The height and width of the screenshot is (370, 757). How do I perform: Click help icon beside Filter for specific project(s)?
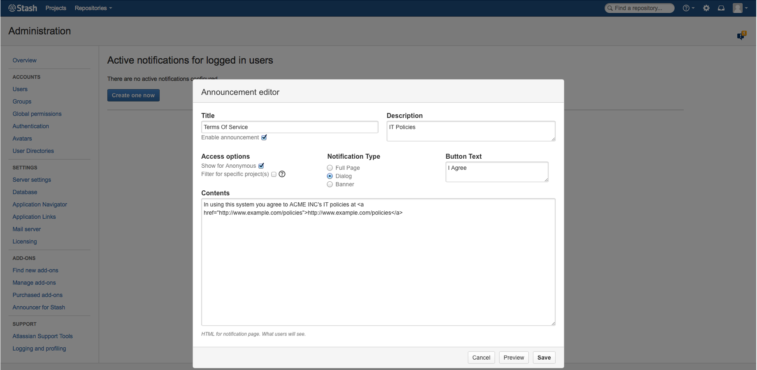282,174
